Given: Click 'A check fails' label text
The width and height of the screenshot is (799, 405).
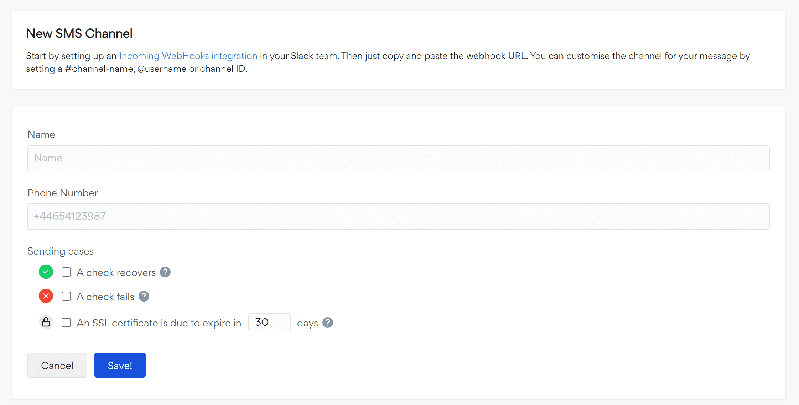Looking at the screenshot, I should click(x=105, y=297).
